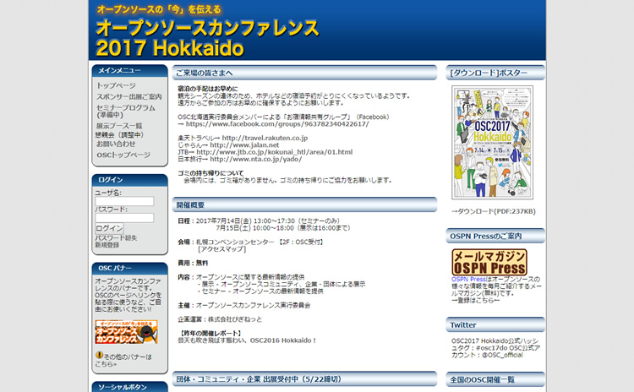Viewport: 634px width, 392px height.
Task: Select お問い合わせ menu link
Action: tap(116, 144)
